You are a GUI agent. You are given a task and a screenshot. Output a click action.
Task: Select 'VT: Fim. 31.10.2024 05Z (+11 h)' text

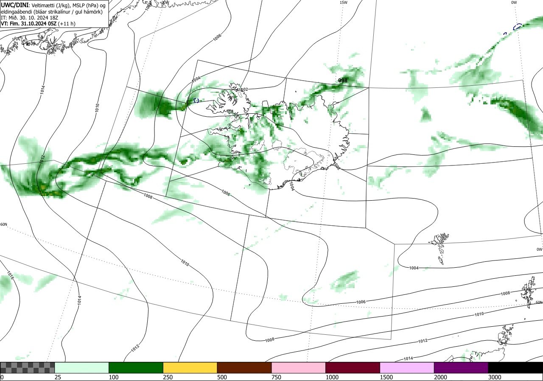tap(38, 24)
